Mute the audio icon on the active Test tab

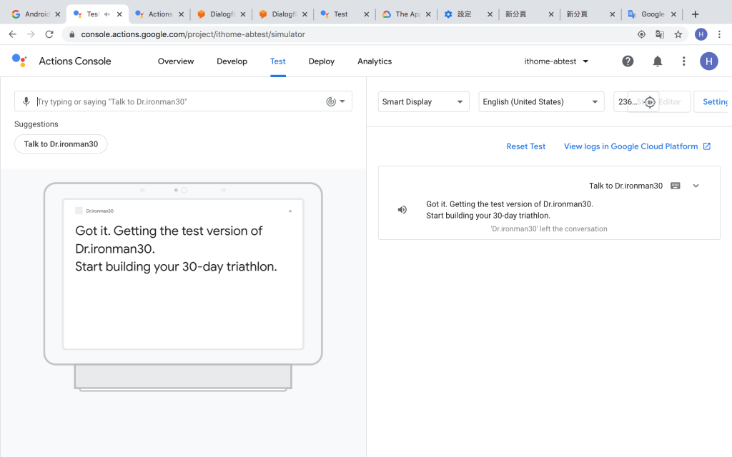[x=107, y=14]
